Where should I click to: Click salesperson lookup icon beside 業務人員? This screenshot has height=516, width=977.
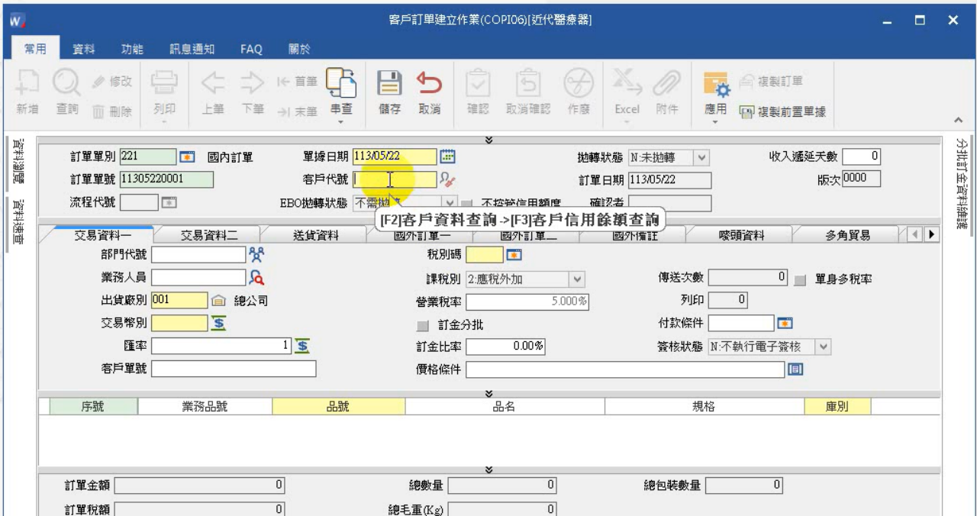coord(256,278)
